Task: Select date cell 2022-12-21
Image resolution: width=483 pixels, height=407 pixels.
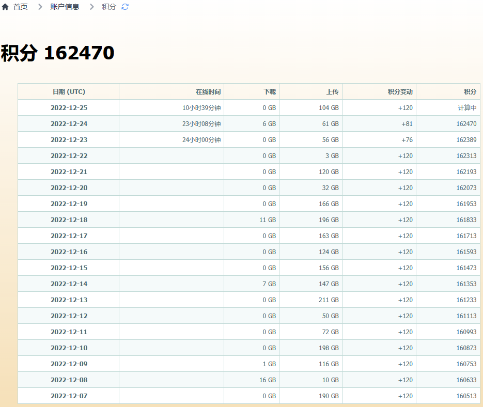Action: (69, 172)
